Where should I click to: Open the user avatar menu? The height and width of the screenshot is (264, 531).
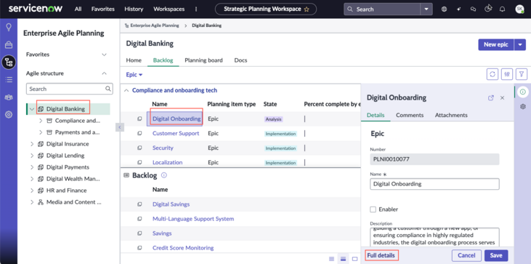point(519,9)
